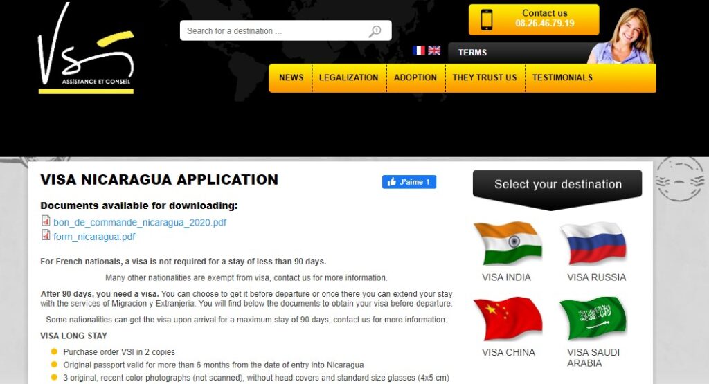Download bon_de_commande_nicaragua_2020.pdf

click(140, 222)
